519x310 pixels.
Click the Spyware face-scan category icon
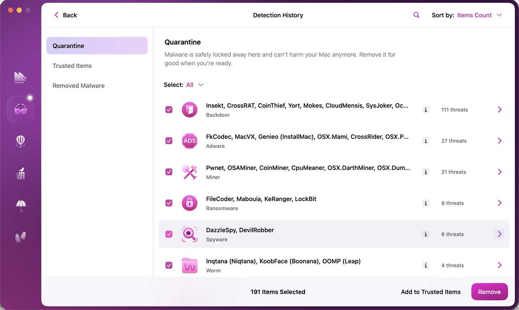(x=189, y=234)
